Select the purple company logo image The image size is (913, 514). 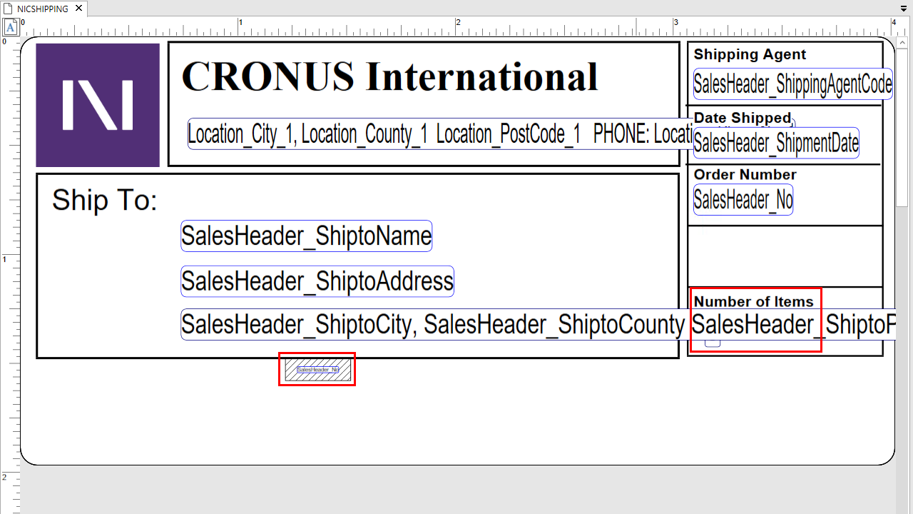98,105
